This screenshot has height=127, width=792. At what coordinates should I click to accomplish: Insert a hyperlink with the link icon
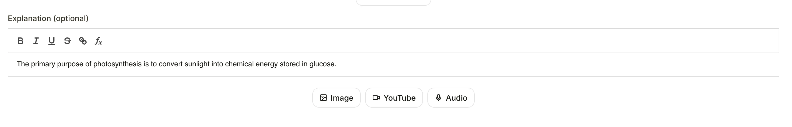coord(83,41)
